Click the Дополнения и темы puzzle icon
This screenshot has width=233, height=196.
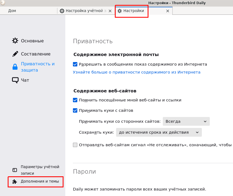[14, 182]
